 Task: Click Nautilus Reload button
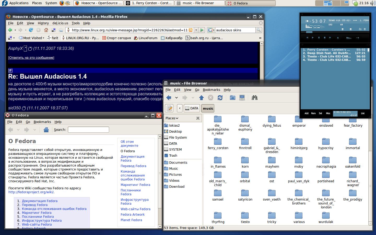click(220, 98)
